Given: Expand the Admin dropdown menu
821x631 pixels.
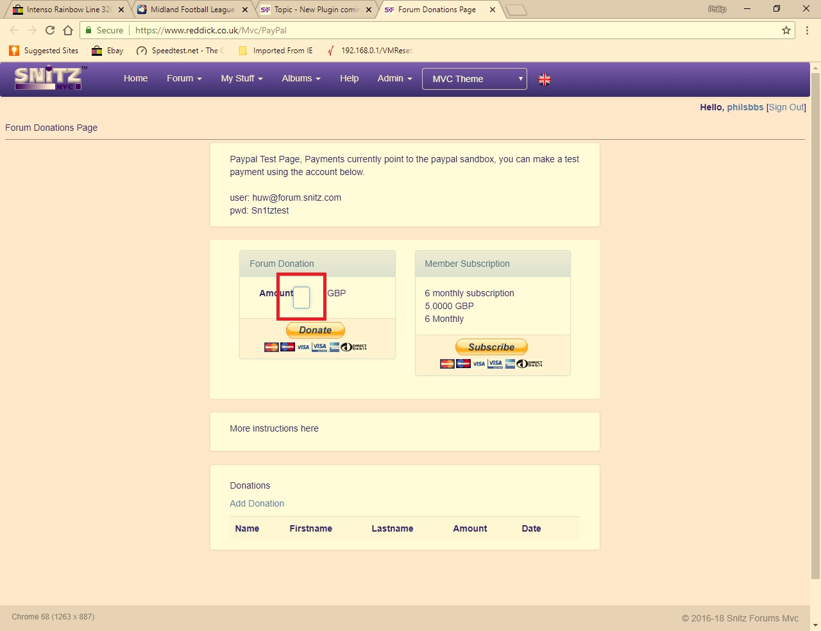Looking at the screenshot, I should click(x=394, y=78).
